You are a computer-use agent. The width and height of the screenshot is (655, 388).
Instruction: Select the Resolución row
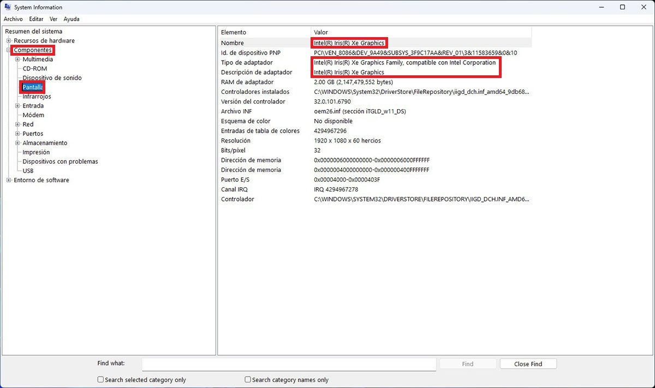point(374,141)
